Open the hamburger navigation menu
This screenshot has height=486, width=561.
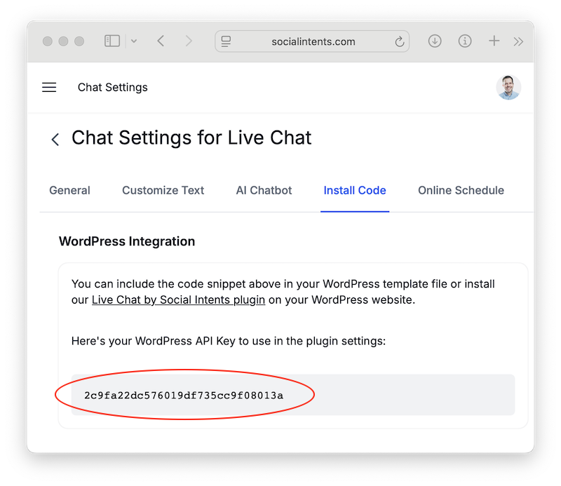tap(49, 88)
